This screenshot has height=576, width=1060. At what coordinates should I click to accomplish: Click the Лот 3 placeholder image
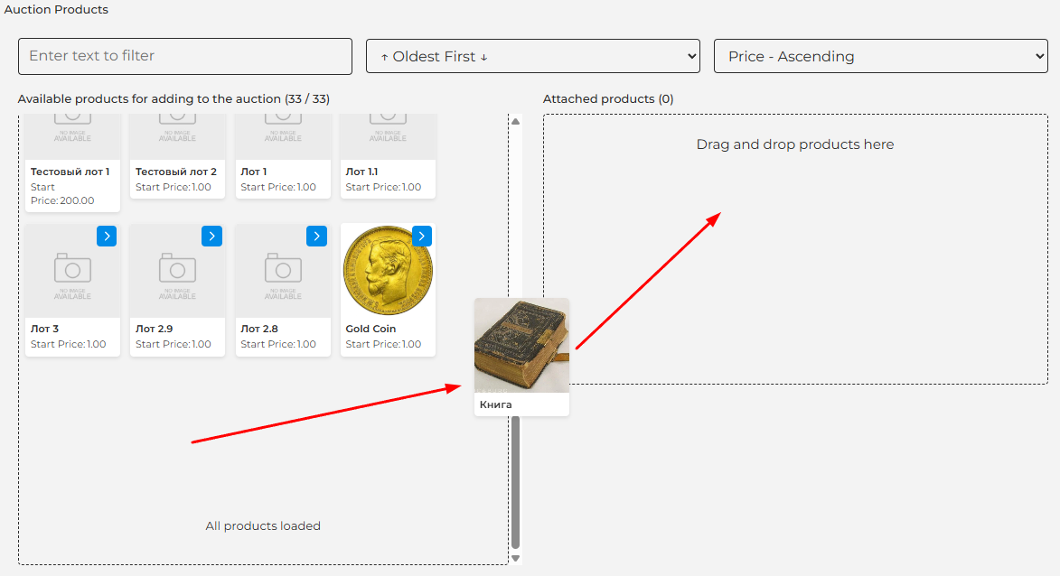(72, 273)
